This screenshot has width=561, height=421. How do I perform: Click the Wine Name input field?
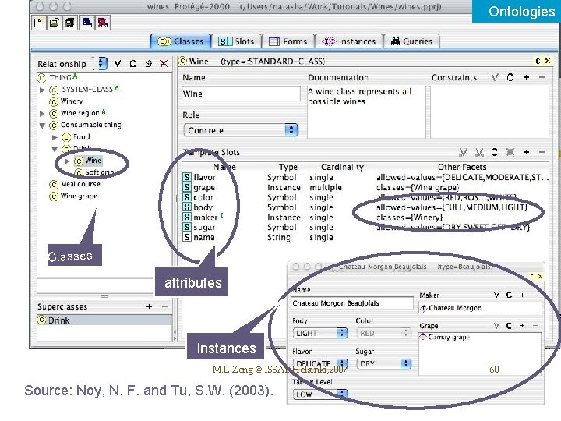click(x=241, y=94)
